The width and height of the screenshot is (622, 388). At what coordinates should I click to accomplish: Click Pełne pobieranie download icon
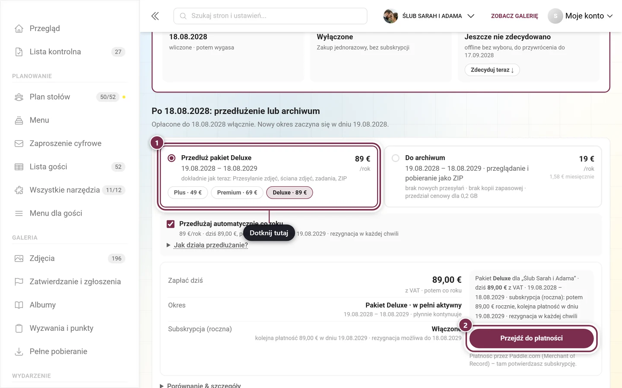pyautogui.click(x=19, y=352)
